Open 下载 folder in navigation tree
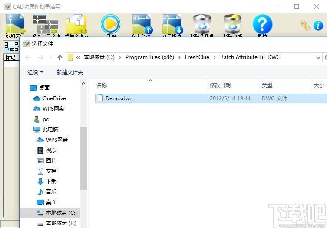Screen dimensions: 327x228 pyautogui.click(x=51, y=182)
